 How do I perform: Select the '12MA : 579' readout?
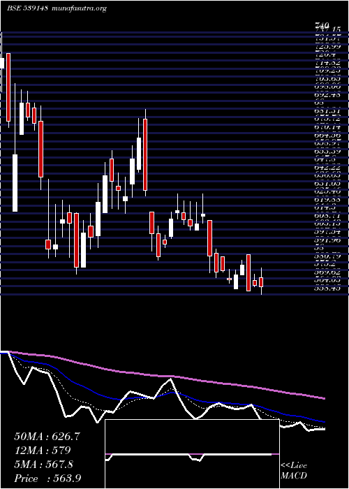[x=43, y=451]
